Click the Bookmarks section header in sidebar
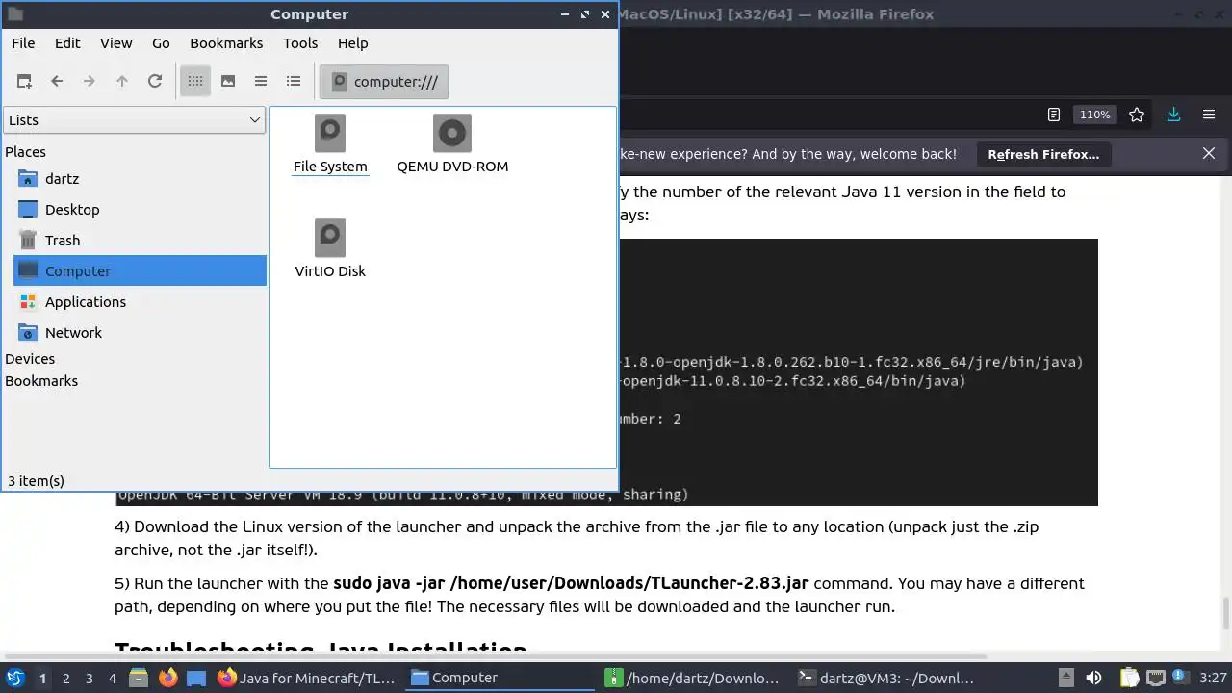 [41, 380]
